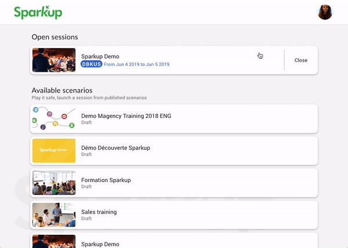
Task: Click the DBKUS session code badge
Action: 92,64
